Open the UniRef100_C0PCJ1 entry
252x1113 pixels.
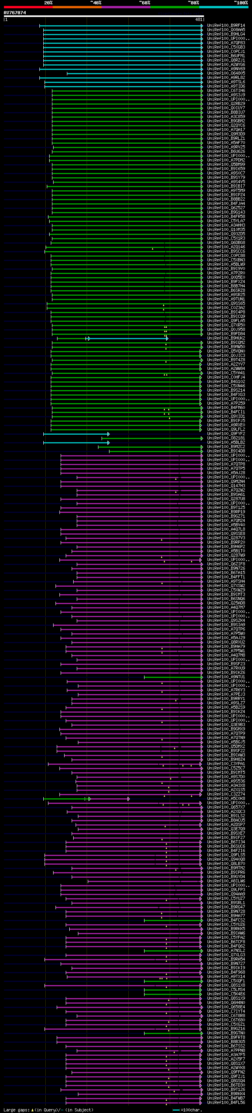pyautogui.click(x=226, y=51)
